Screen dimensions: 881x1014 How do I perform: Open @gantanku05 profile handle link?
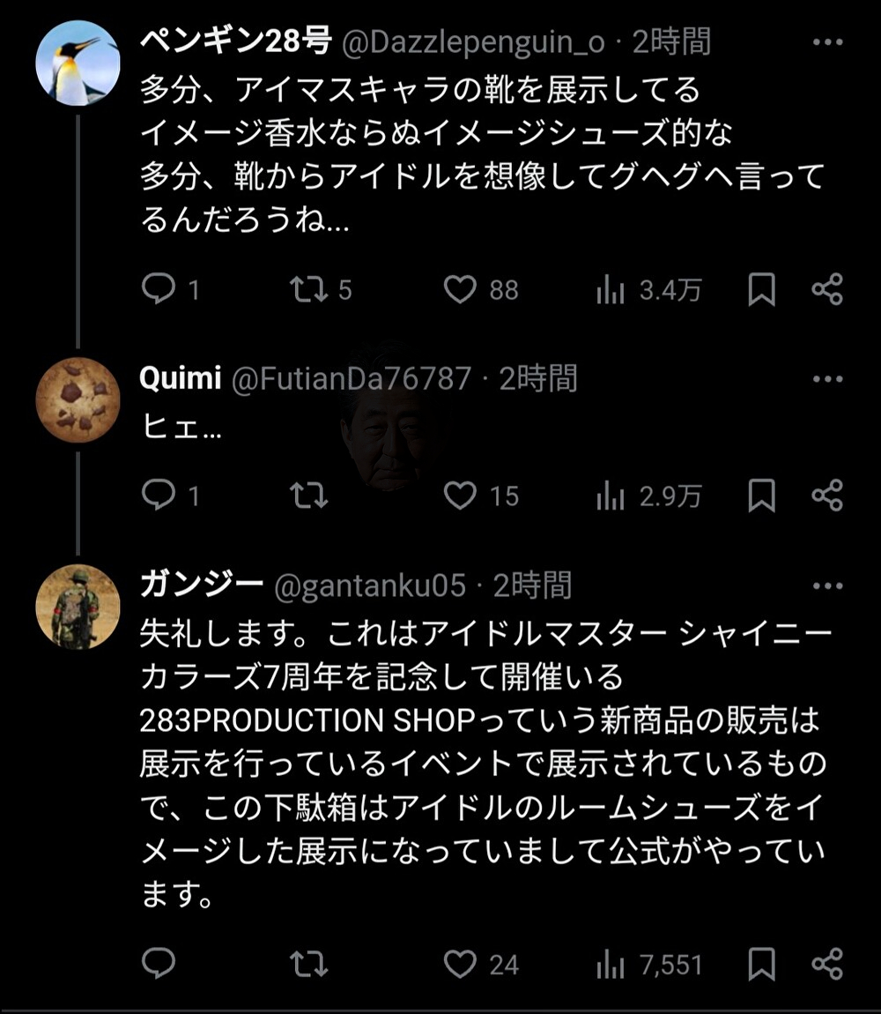click(x=371, y=585)
